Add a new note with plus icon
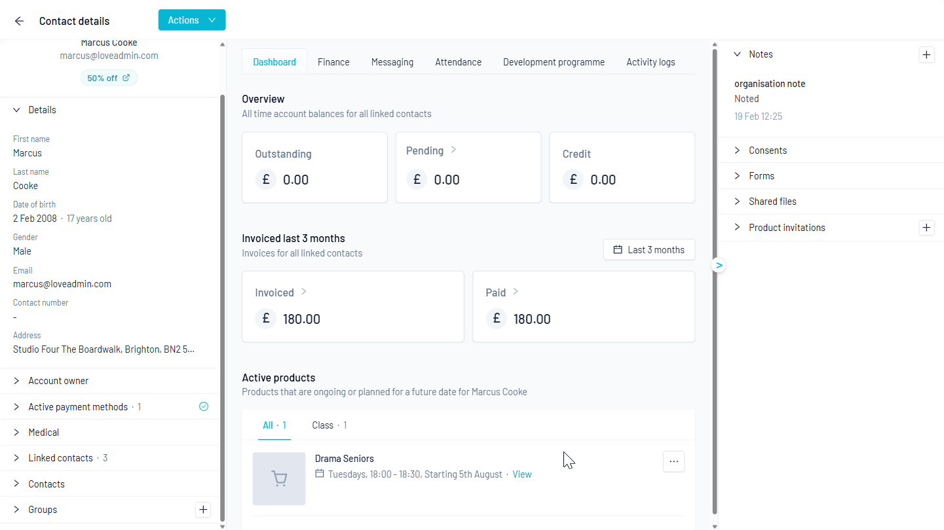The height and width of the screenshot is (530, 944). [926, 55]
